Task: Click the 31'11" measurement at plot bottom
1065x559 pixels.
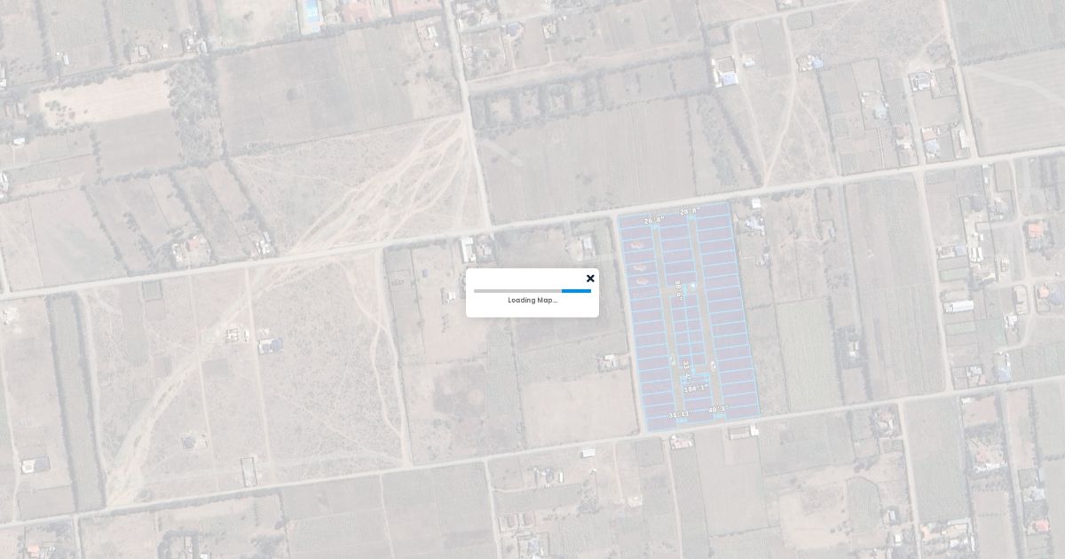Action: 678,414
